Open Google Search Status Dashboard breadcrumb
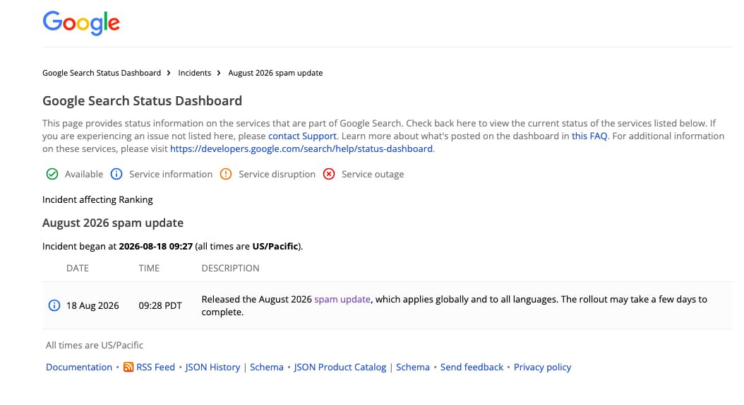The width and height of the screenshot is (744, 405). coord(102,73)
